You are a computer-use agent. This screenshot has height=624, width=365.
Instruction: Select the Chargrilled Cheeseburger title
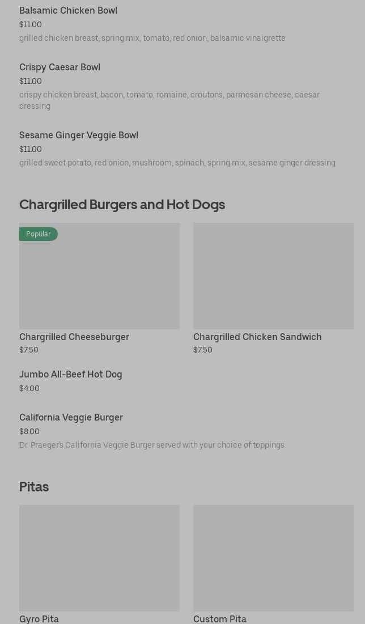[74, 337]
